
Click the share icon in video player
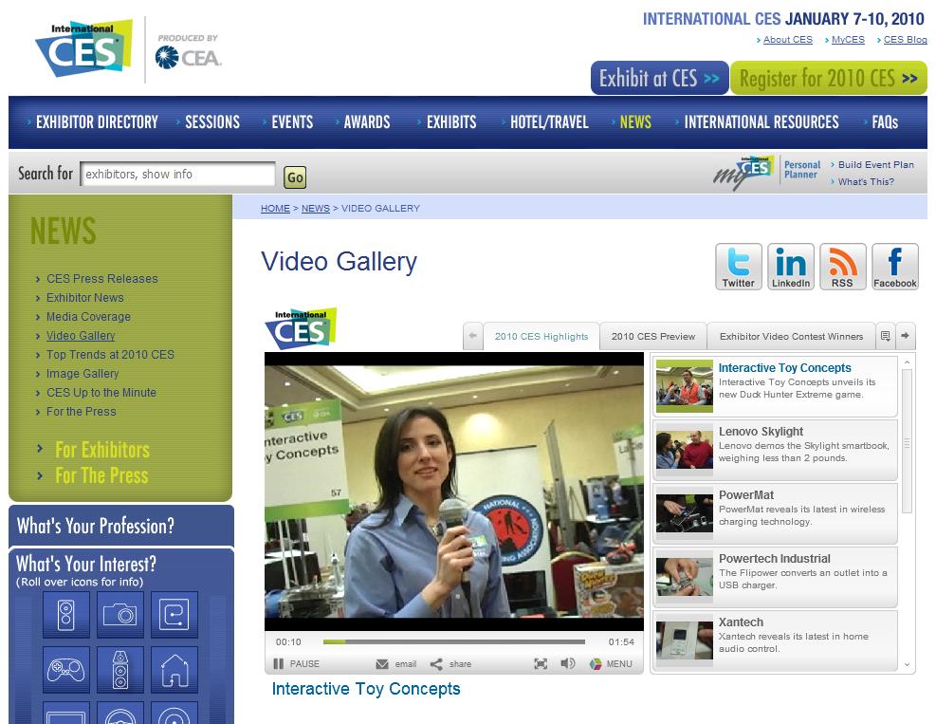click(x=436, y=664)
